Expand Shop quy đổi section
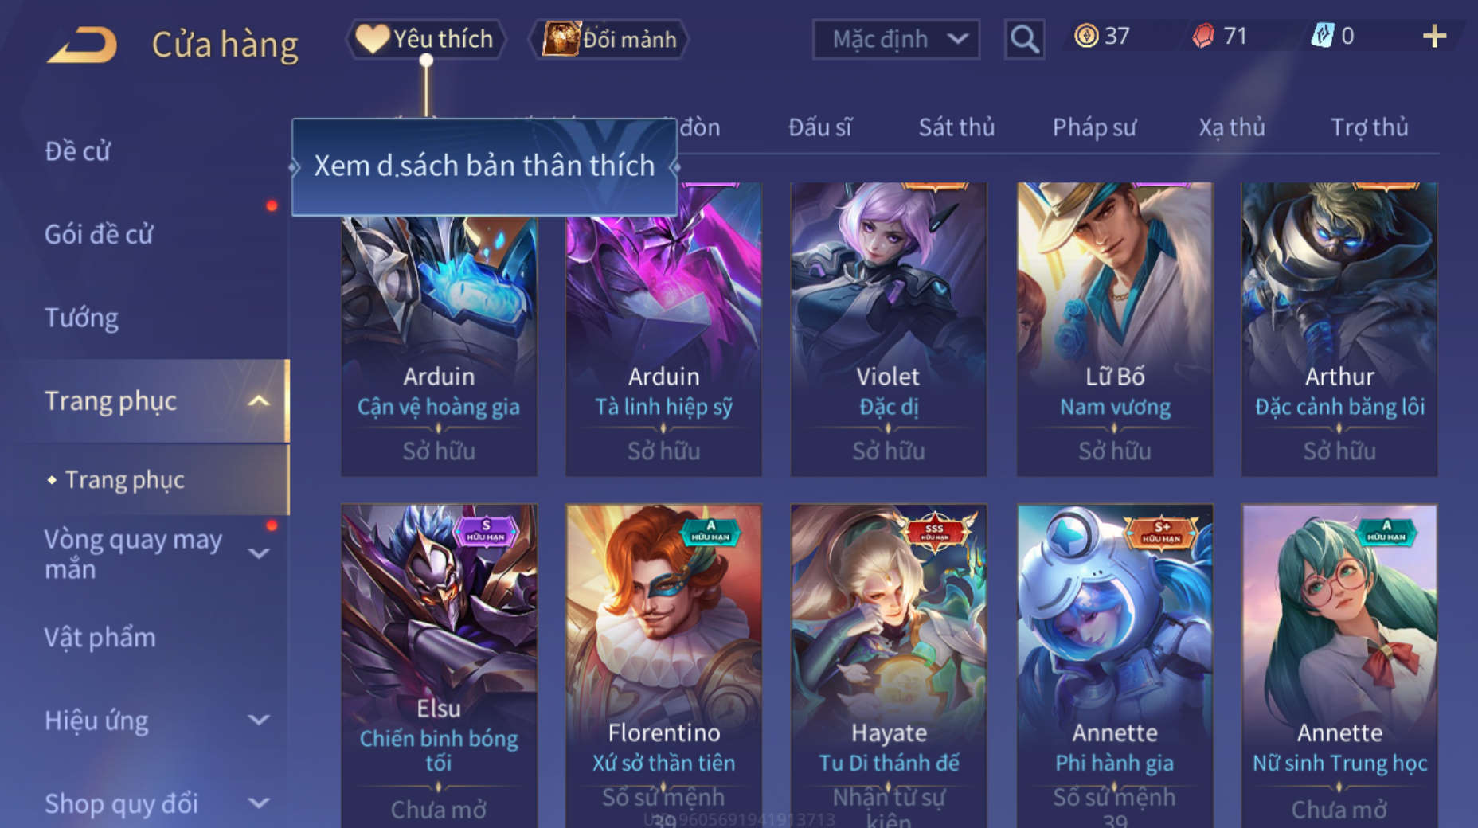Viewport: 1478px width, 828px height. coord(258,803)
